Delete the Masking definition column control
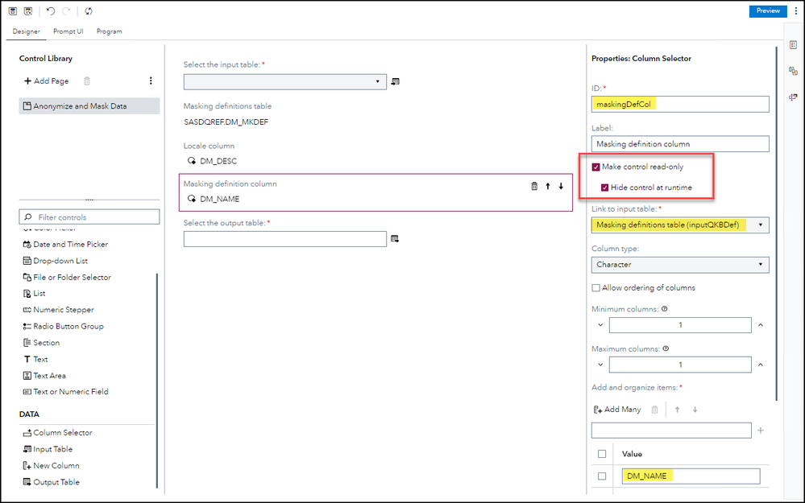Viewport: 805px width, 503px height. pos(533,186)
